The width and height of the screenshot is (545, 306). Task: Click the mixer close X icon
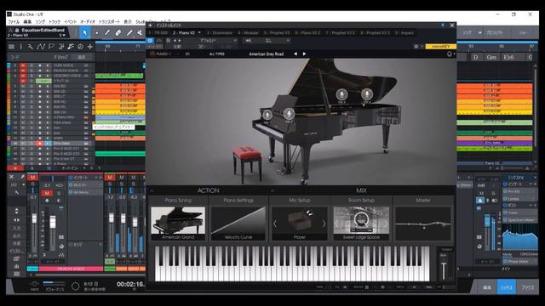[x=11, y=177]
